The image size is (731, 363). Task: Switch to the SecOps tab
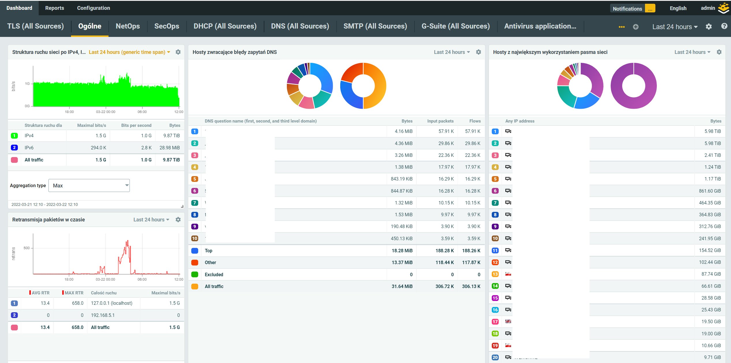tap(167, 26)
